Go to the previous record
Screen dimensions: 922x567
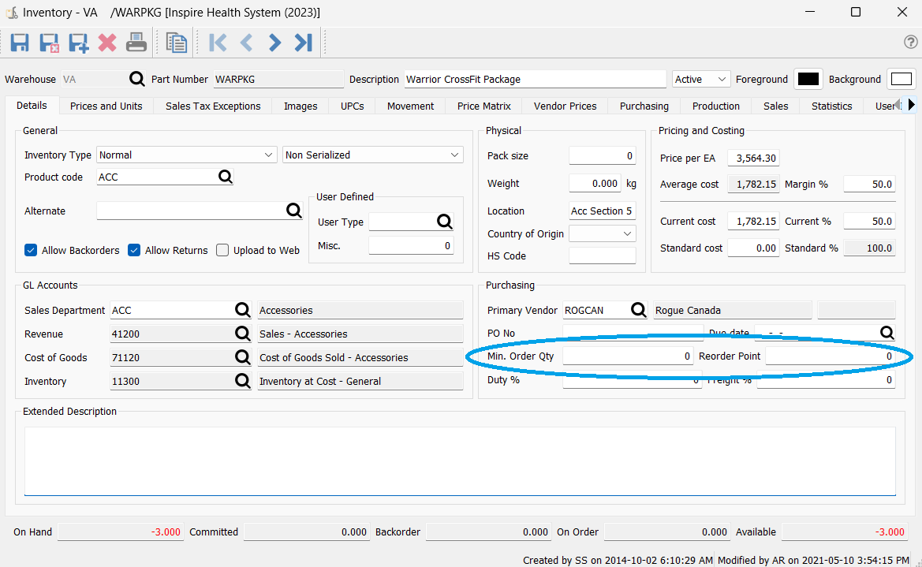tap(246, 43)
